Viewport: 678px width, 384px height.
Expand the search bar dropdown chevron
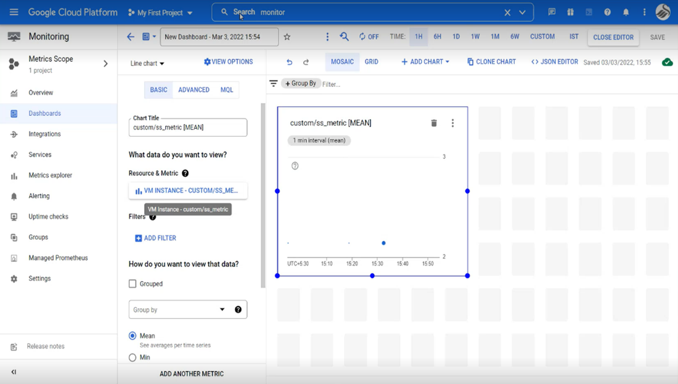(522, 12)
